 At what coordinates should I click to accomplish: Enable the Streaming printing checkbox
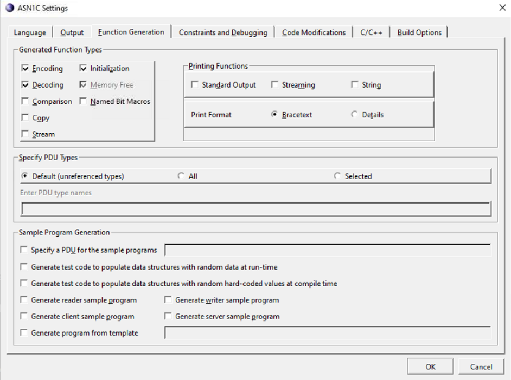tap(274, 85)
